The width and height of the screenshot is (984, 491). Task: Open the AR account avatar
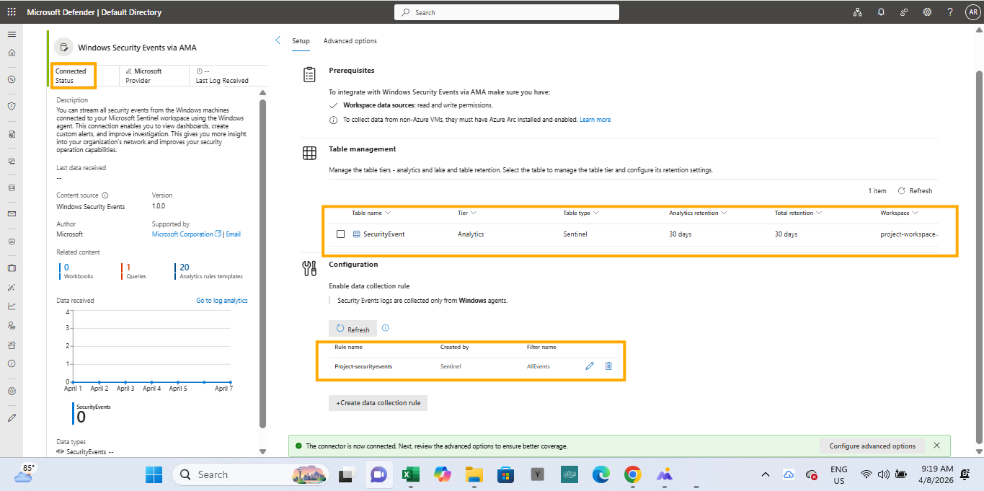(x=972, y=12)
